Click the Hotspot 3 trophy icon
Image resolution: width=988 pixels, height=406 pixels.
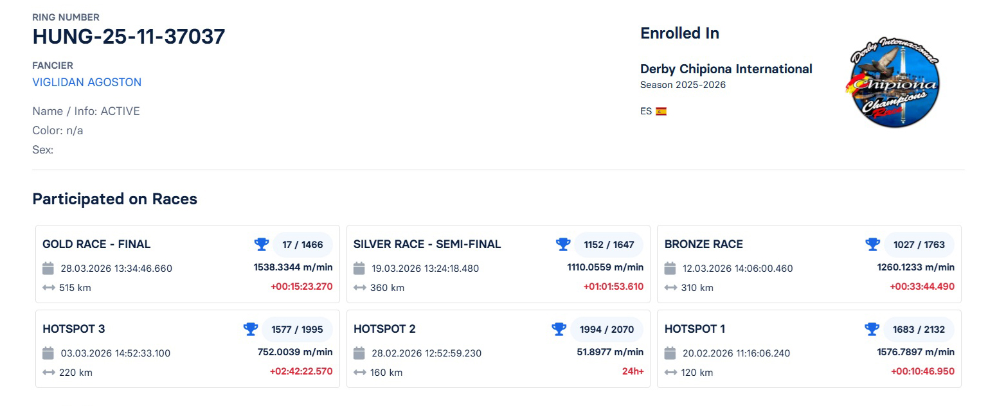251,329
